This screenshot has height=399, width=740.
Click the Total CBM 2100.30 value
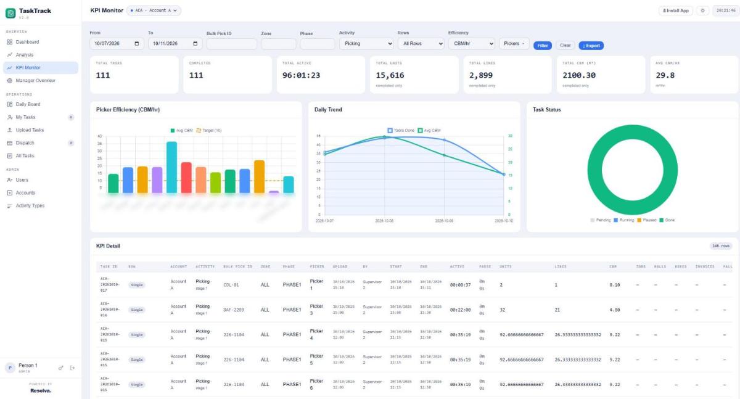pyautogui.click(x=579, y=75)
